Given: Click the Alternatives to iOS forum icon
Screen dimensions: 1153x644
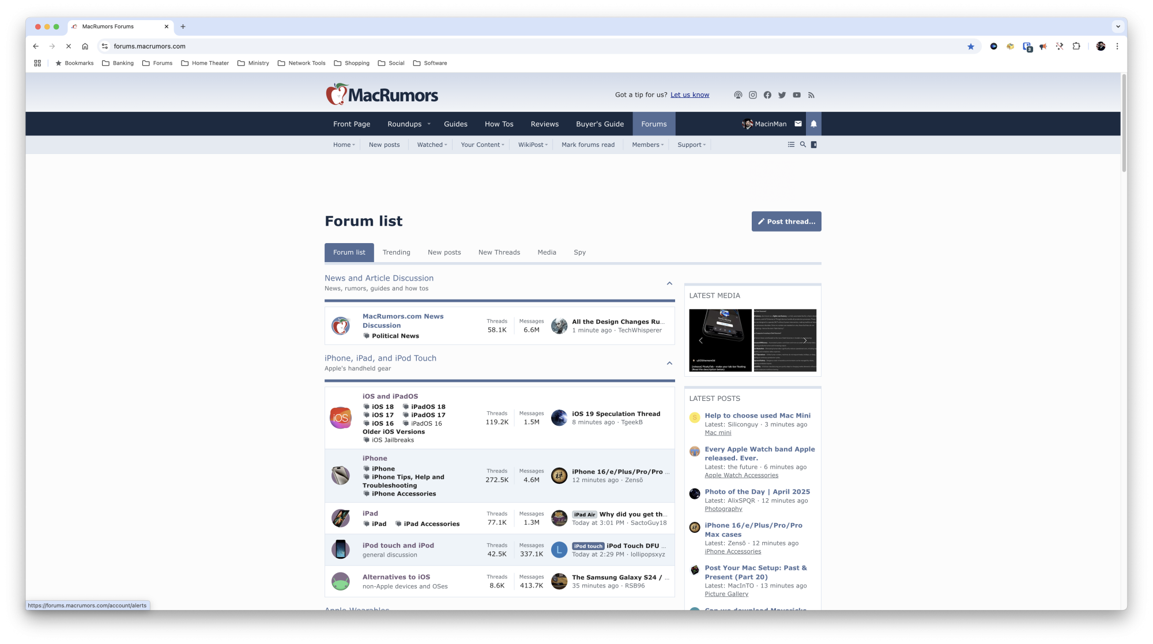Looking at the screenshot, I should tap(341, 581).
